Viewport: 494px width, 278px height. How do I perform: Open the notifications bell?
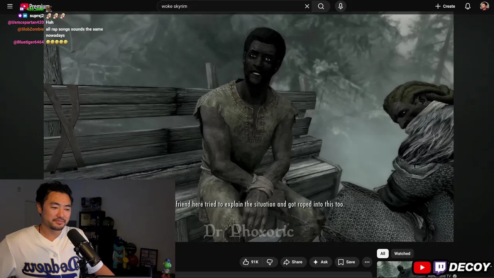468,6
